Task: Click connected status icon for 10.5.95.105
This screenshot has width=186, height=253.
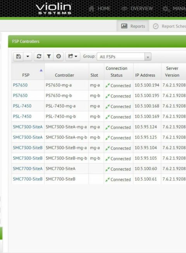Action: tap(107, 158)
